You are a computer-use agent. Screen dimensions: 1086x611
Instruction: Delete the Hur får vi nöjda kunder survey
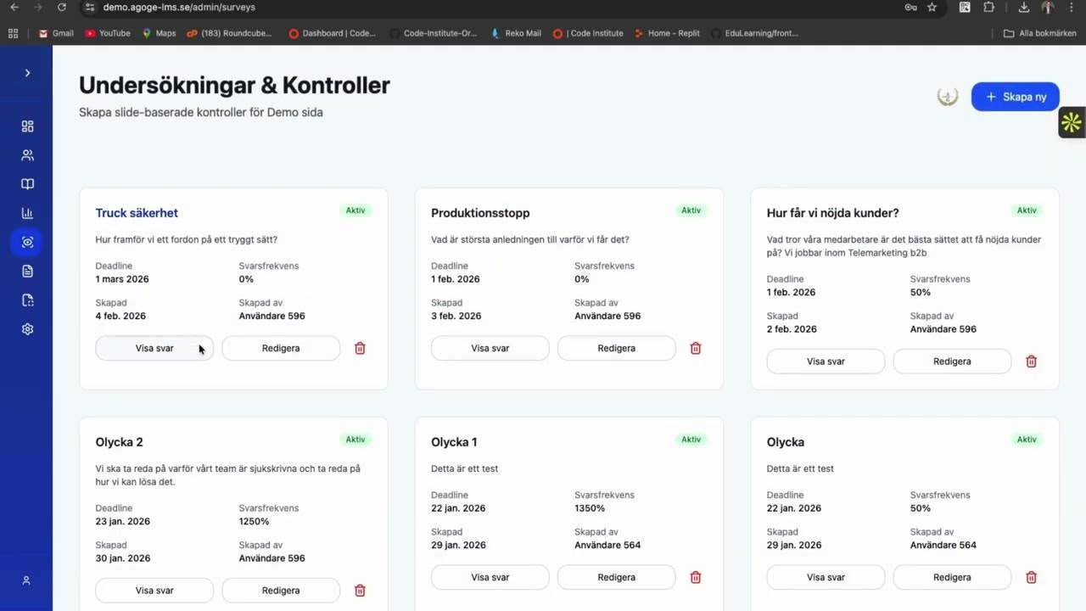click(x=1032, y=362)
